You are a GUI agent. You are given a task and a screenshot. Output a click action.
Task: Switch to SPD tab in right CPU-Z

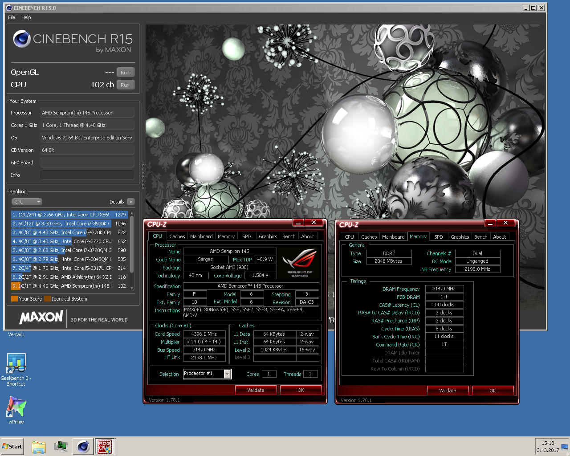[x=439, y=237]
